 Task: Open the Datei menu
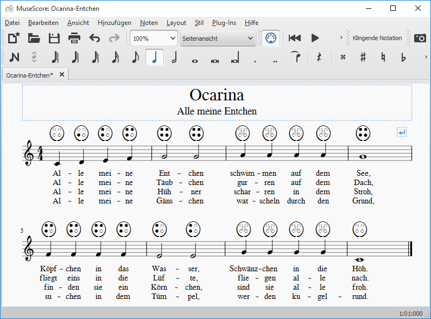click(x=12, y=23)
